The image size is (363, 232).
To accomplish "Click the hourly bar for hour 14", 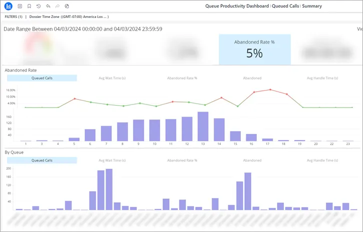I will pos(219,129).
